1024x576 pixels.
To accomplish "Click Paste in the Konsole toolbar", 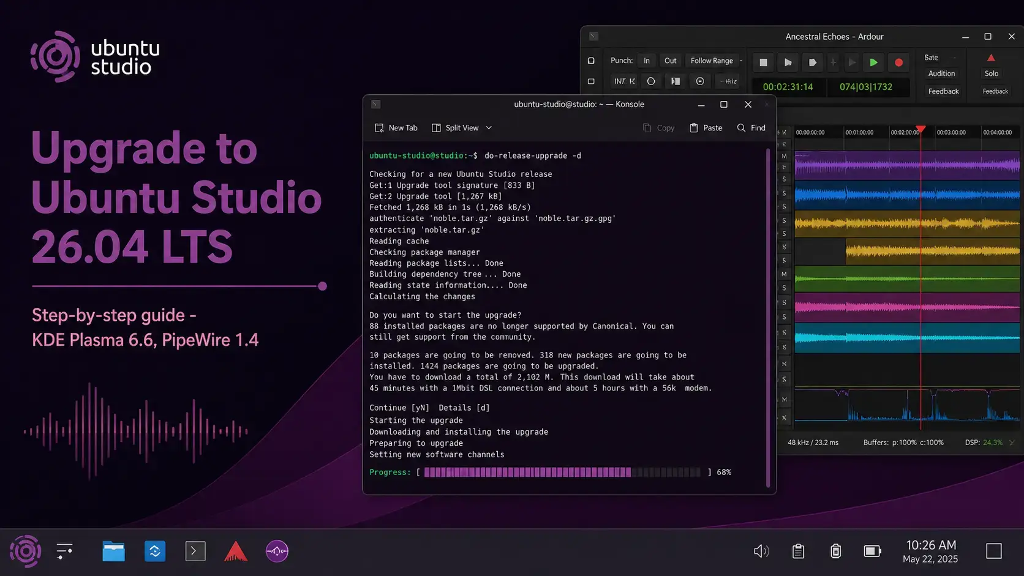I will click(x=706, y=128).
